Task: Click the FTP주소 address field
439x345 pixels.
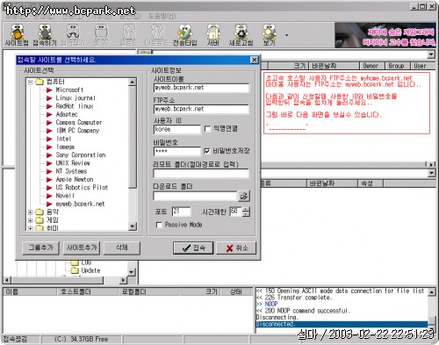Action: (x=201, y=109)
